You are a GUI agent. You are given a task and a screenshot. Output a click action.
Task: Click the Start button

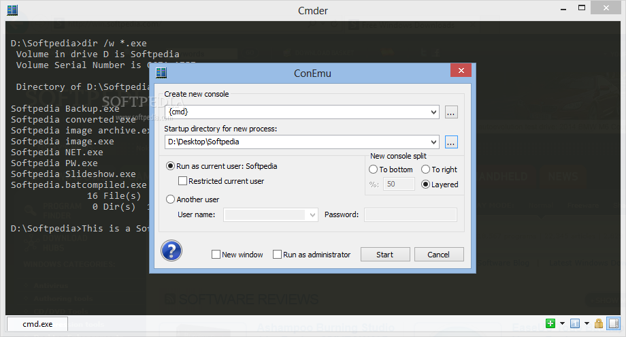point(385,255)
